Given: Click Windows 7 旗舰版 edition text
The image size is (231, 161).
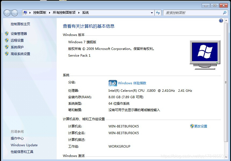Looking at the screenshot, I should point(82,42).
